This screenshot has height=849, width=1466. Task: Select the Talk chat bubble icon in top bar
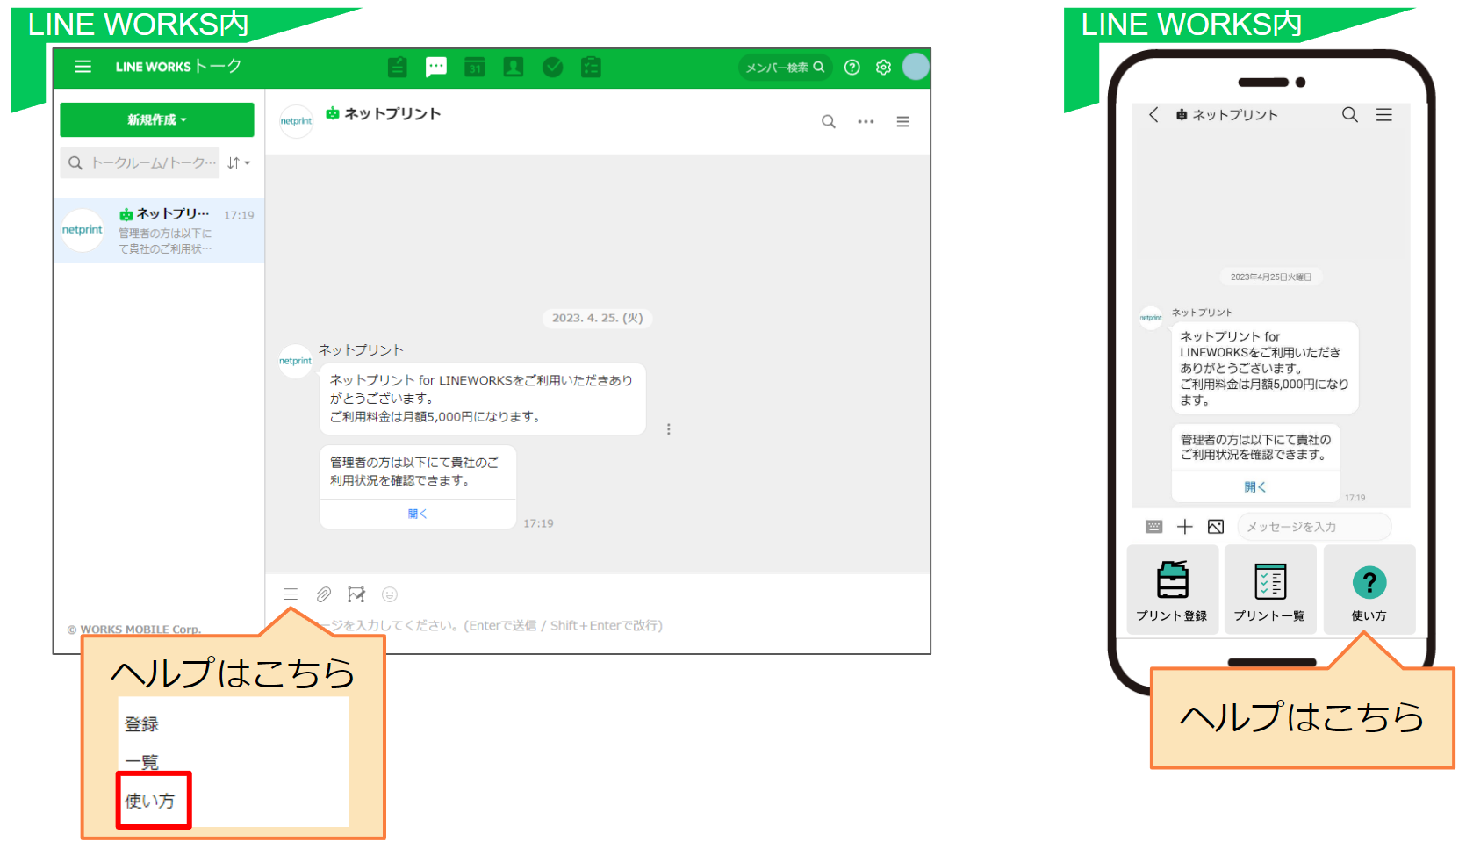click(x=436, y=67)
